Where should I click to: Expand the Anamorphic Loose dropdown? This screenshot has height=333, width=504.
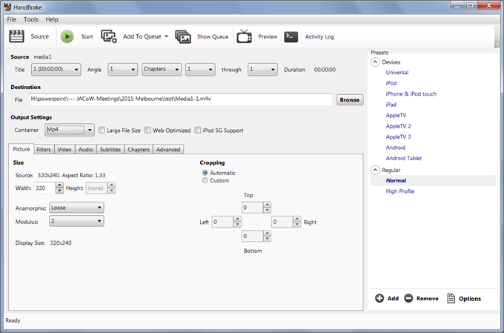[x=76, y=208]
